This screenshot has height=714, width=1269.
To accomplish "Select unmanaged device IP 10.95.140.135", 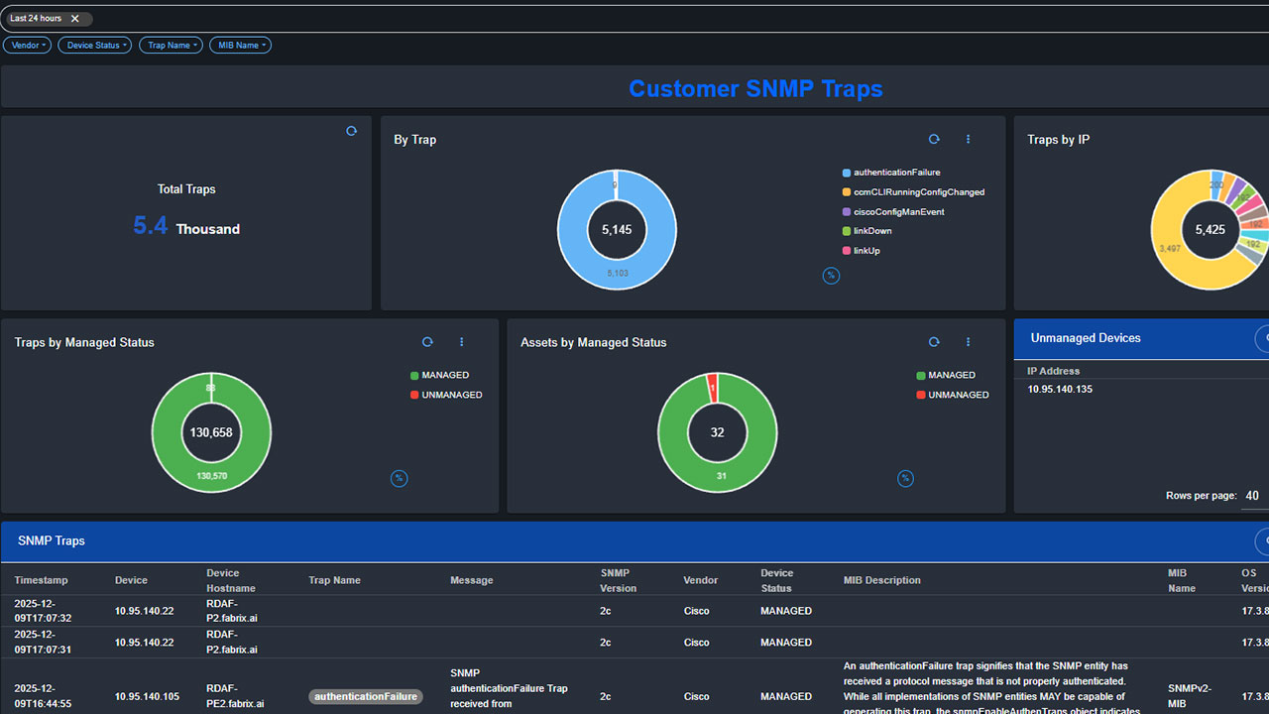I will click(1060, 389).
